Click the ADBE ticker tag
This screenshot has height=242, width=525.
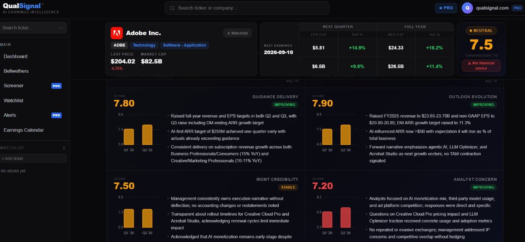[119, 45]
